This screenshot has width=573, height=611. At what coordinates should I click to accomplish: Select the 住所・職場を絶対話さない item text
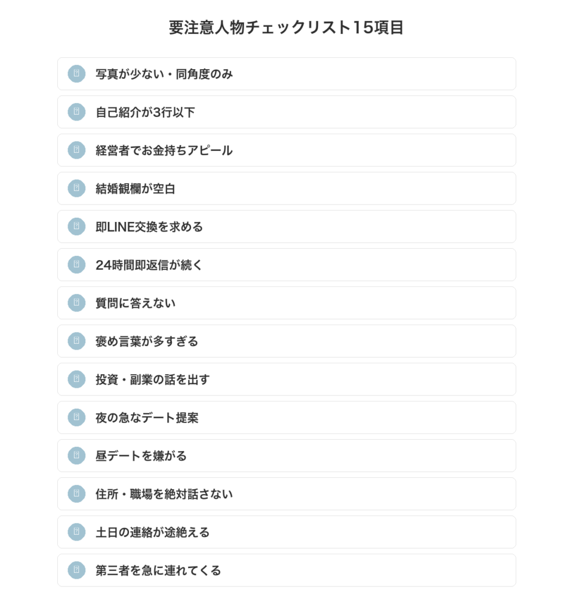point(164,494)
